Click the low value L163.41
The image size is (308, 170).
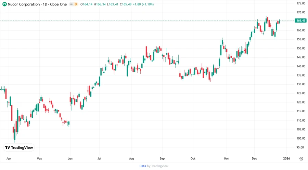pyautogui.click(x=113, y=4)
